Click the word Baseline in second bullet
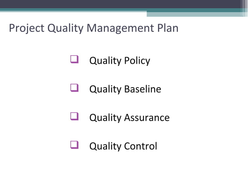 click(143, 89)
